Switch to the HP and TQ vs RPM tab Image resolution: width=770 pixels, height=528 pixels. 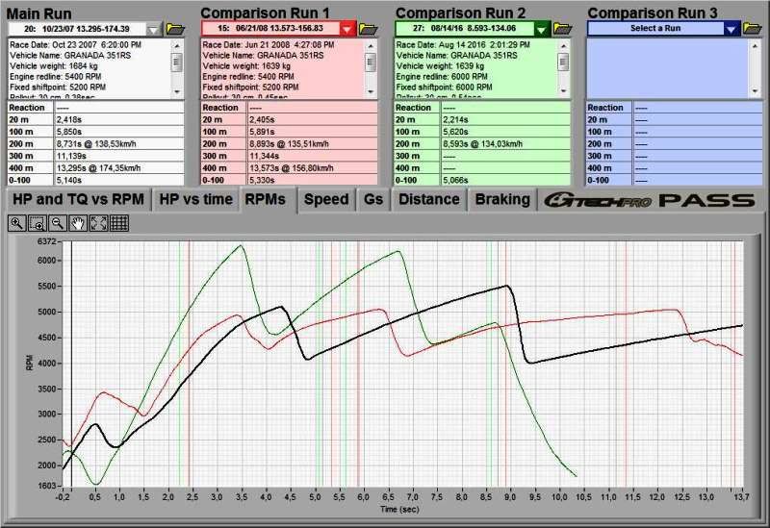tap(77, 199)
